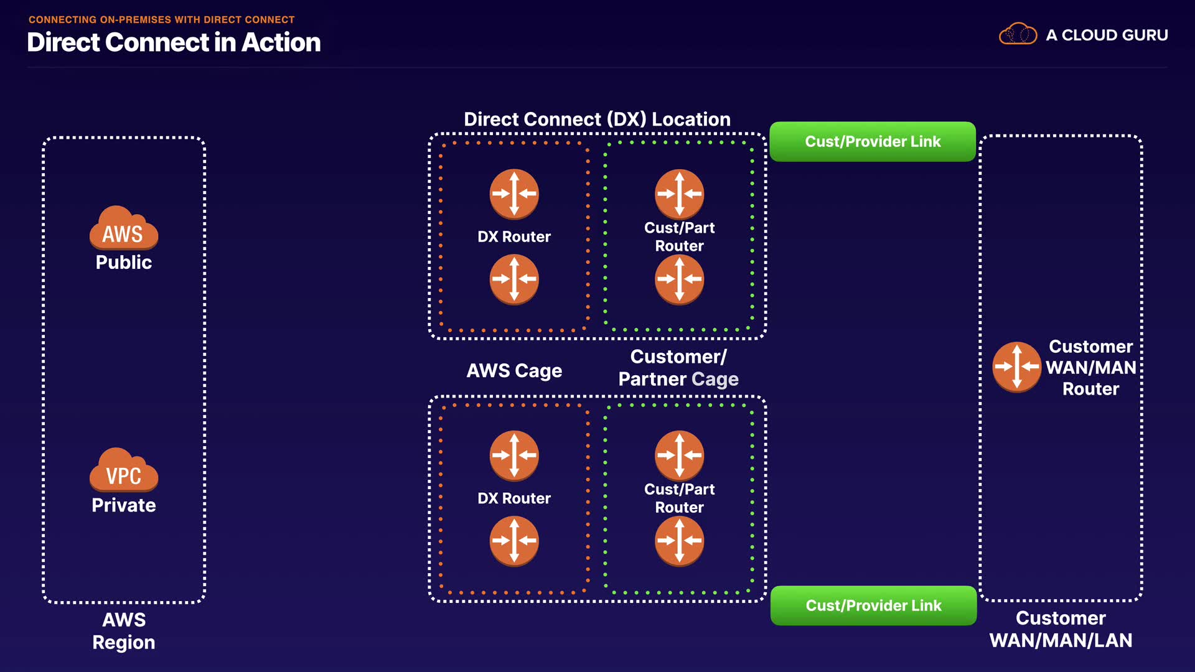Viewport: 1195px width, 672px height.
Task: Click the AWS Cage label
Action: click(514, 371)
